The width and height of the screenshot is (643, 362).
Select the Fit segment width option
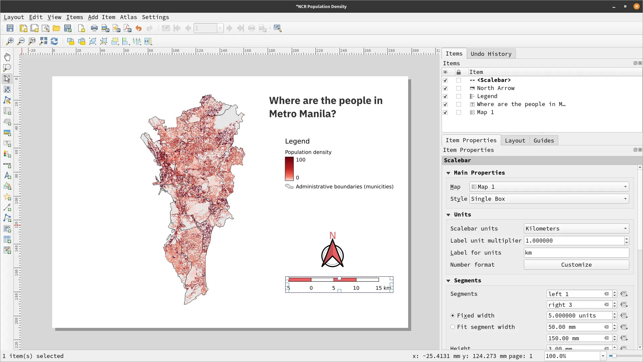pos(453,327)
